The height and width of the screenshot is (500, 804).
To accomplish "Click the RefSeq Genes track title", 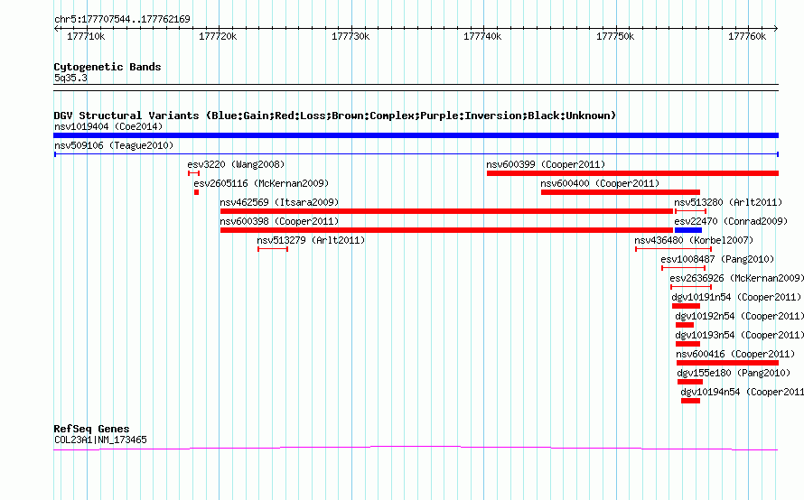I will (91, 429).
